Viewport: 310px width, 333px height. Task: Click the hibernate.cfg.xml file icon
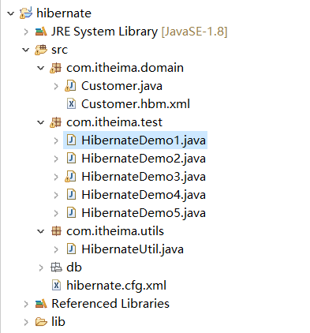pyautogui.click(x=56, y=286)
